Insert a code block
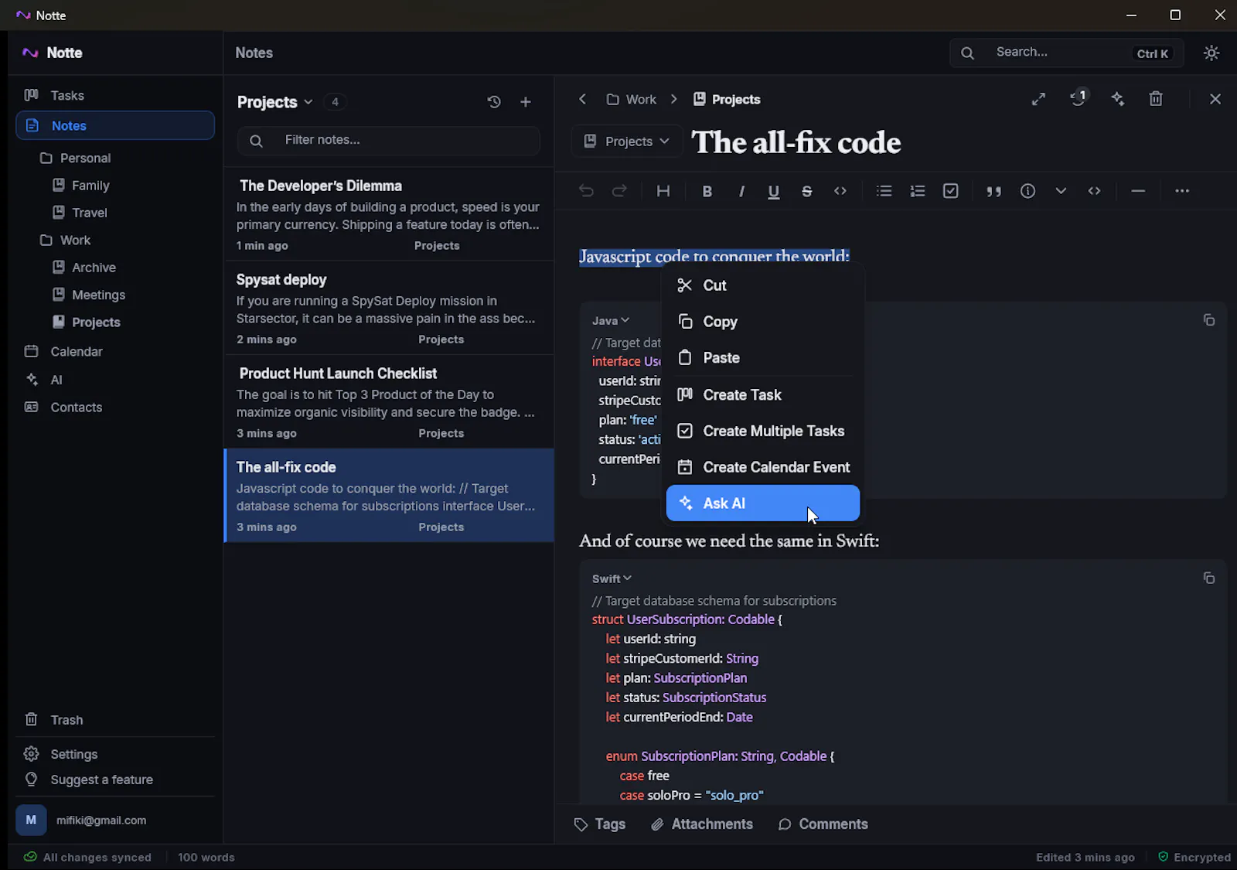 (x=1094, y=191)
